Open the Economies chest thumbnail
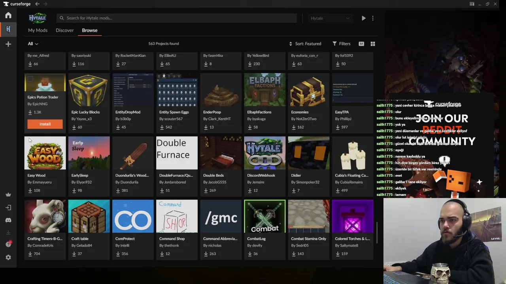 309,90
